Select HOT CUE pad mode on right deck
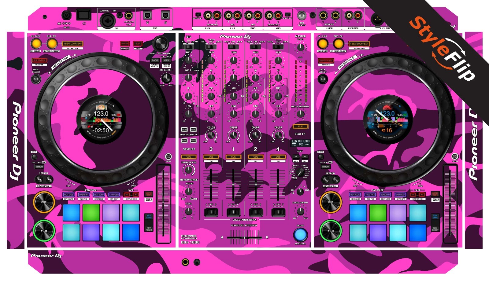The height and width of the screenshot is (282, 489). click(x=355, y=195)
